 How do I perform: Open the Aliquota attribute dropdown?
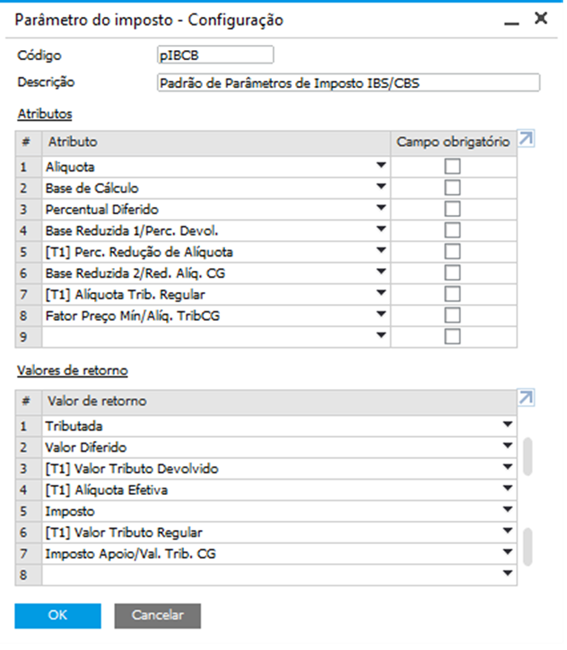[x=381, y=166]
